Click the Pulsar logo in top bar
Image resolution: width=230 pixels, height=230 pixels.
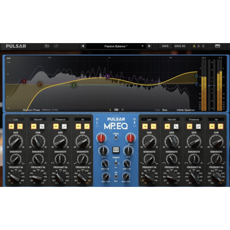click(16, 46)
